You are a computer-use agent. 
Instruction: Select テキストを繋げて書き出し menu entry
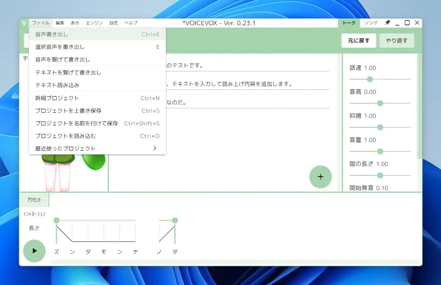[x=97, y=72]
